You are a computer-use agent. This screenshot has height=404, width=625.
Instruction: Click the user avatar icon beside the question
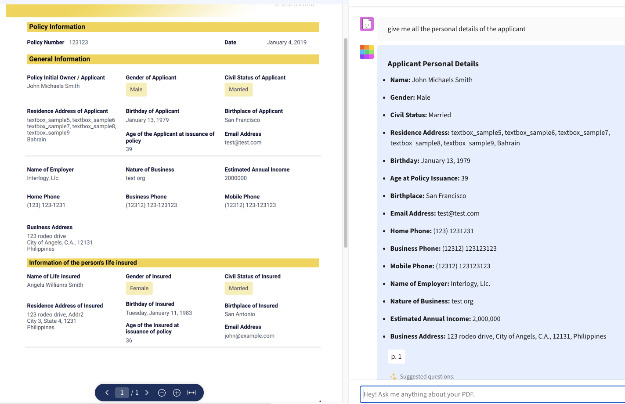click(x=367, y=24)
